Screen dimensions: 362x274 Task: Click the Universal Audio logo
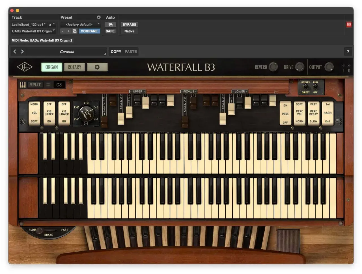click(25, 67)
